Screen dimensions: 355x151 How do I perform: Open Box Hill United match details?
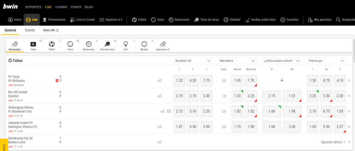tap(18, 94)
